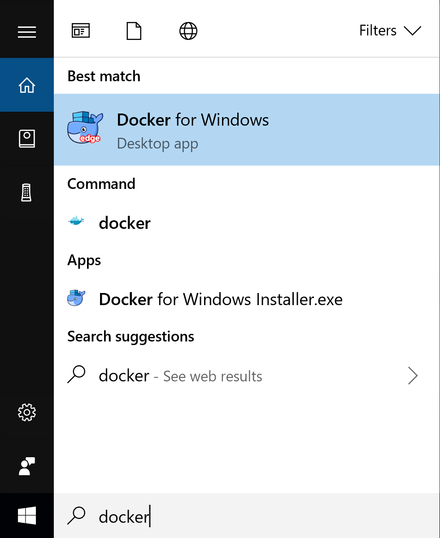The width and height of the screenshot is (440, 538).
Task: Open the hamburger menu
Action: coord(26,32)
